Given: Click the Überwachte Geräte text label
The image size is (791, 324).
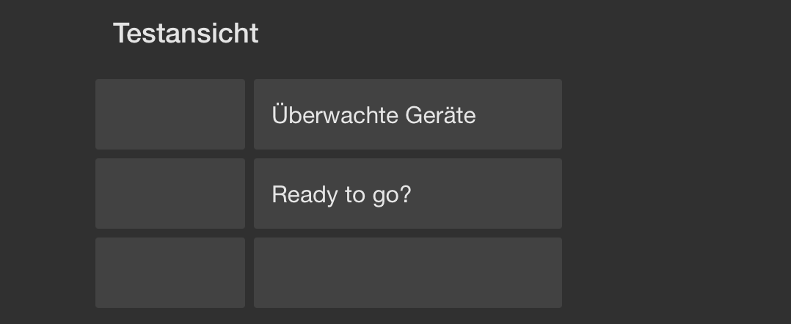Looking at the screenshot, I should coord(373,115).
